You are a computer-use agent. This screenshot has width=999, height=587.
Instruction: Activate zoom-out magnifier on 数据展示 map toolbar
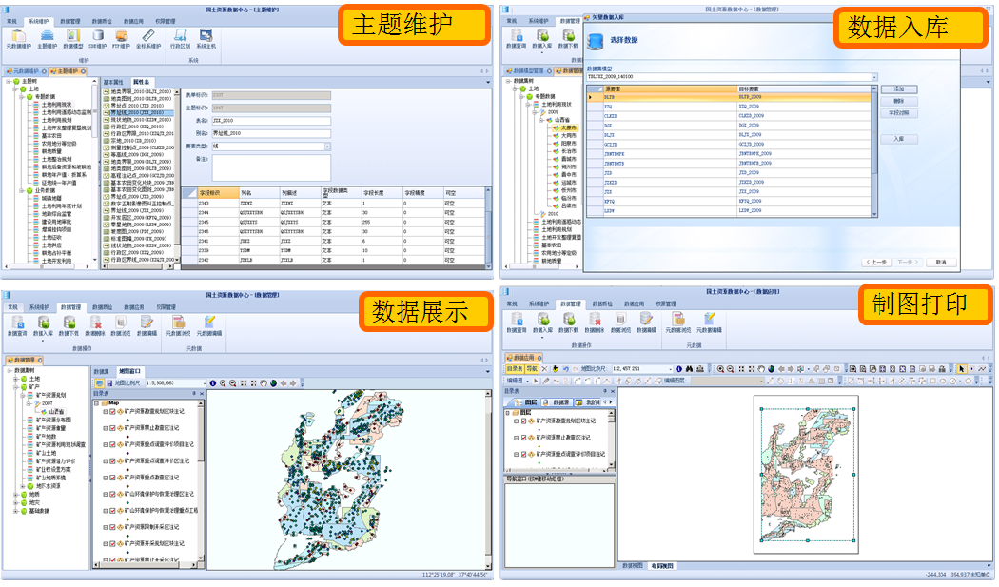pos(233,383)
